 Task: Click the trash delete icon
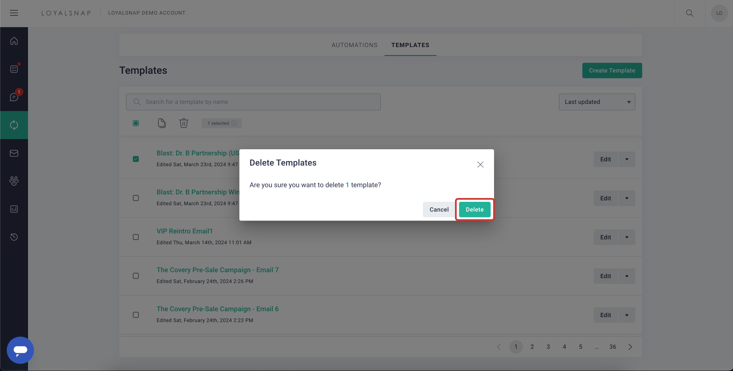pos(183,123)
